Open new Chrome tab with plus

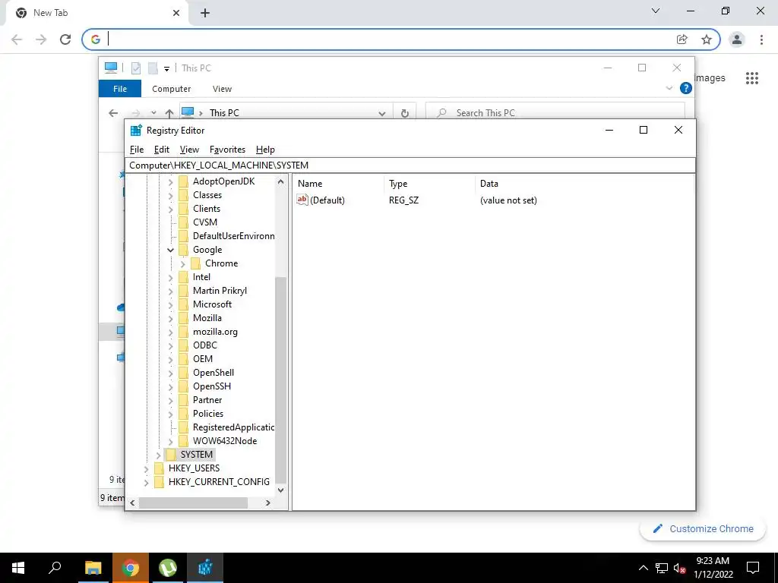(205, 13)
